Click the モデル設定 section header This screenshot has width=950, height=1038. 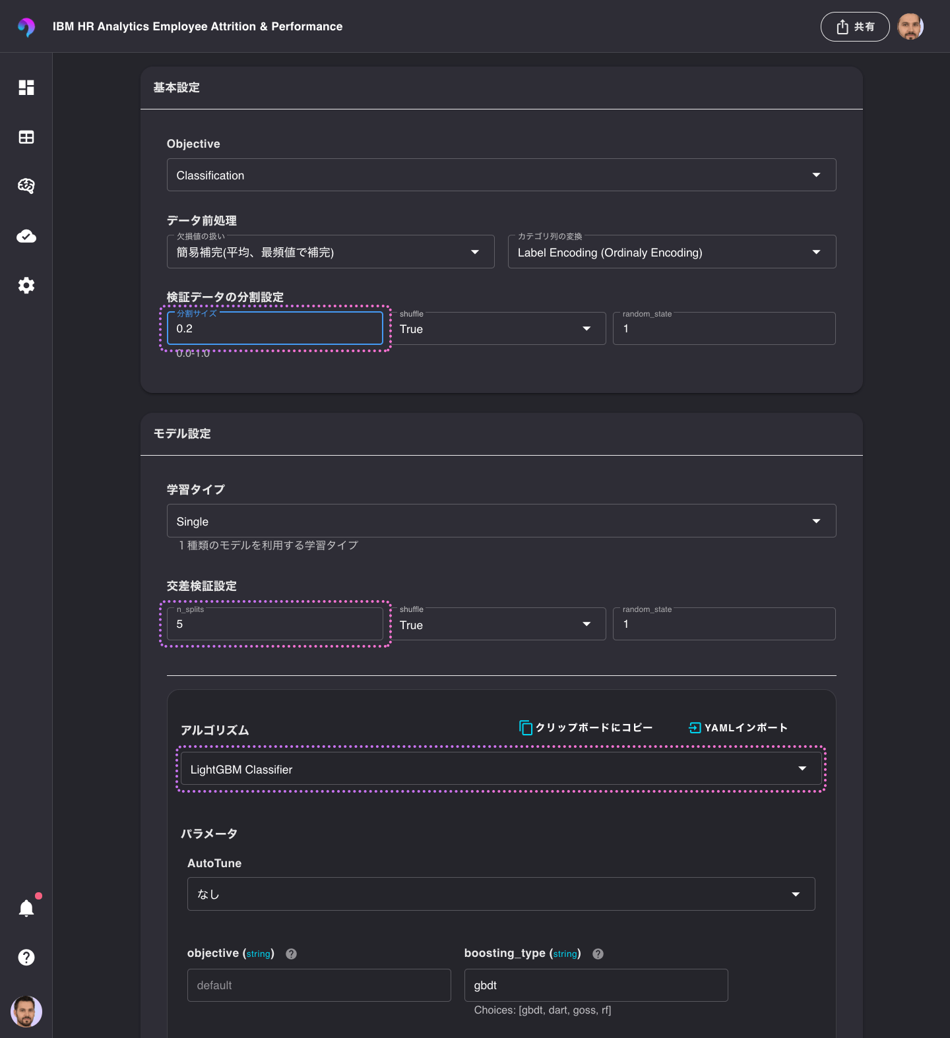pyautogui.click(x=182, y=434)
